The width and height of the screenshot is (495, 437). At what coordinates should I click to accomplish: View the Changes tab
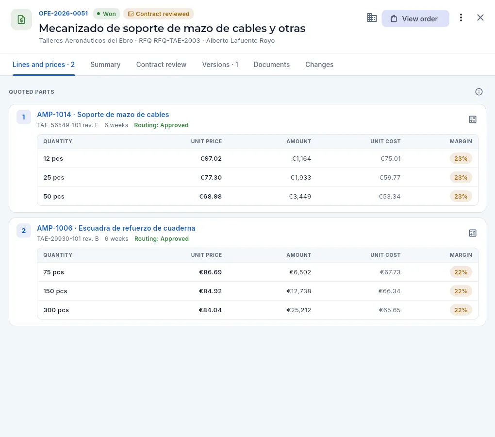[x=319, y=65]
